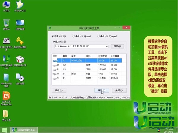Screen dimensions: 178x133
Task: Click the taskbar date 2015/2/6
Action: click(169, 132)
